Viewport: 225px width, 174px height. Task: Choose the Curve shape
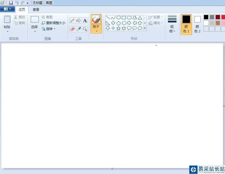tap(113, 18)
